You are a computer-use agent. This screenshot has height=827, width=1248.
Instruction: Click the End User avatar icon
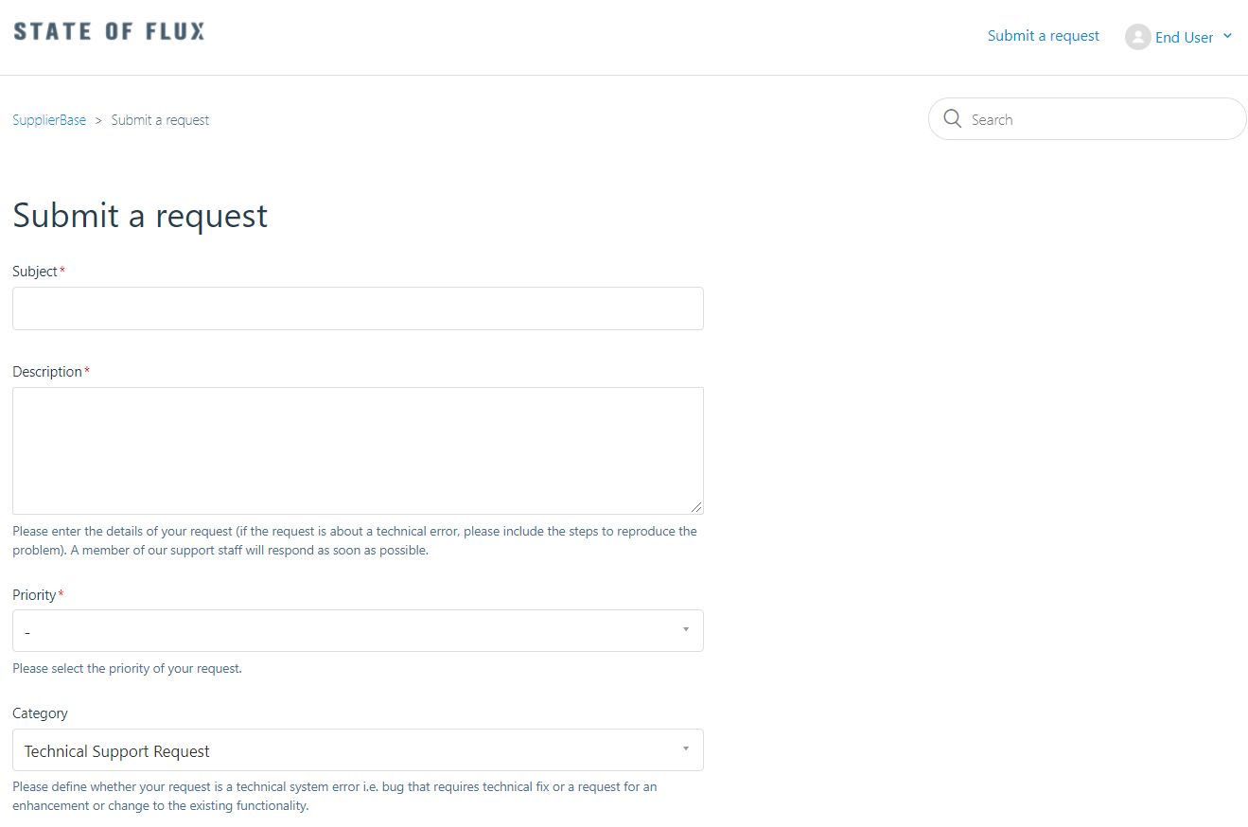point(1137,37)
